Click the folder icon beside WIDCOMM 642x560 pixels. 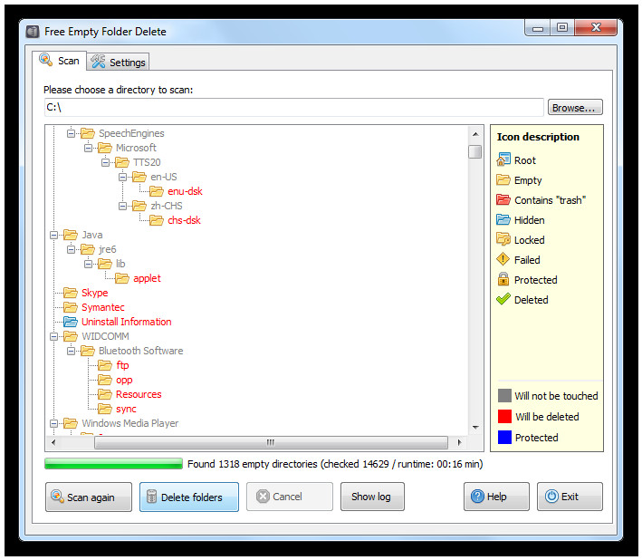(71, 336)
